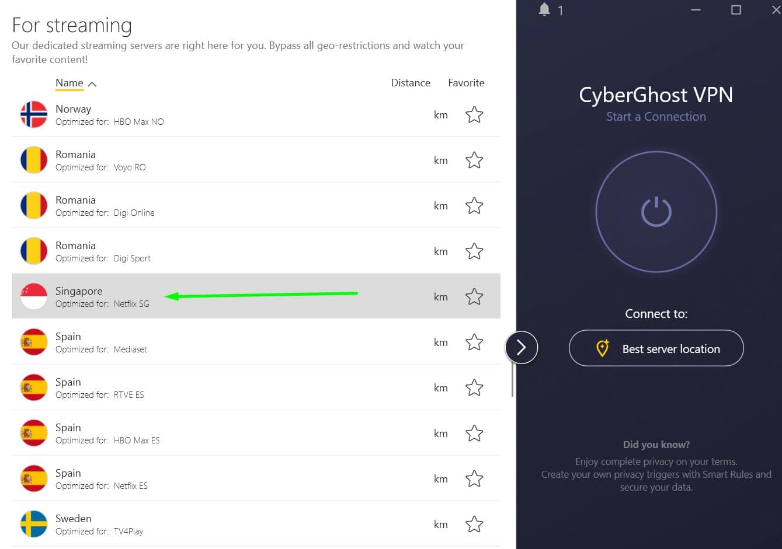Click Spain flag for Netflix ES

point(34,478)
